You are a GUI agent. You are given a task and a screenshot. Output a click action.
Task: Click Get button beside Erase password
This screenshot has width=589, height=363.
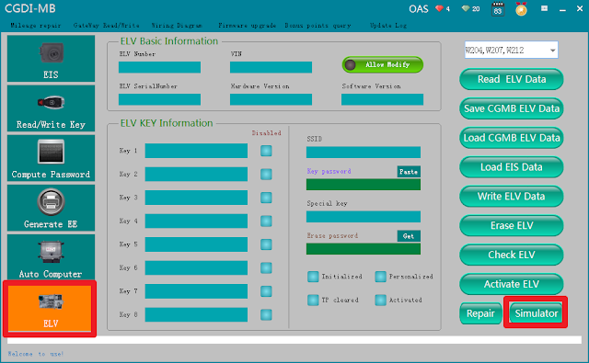(x=409, y=236)
